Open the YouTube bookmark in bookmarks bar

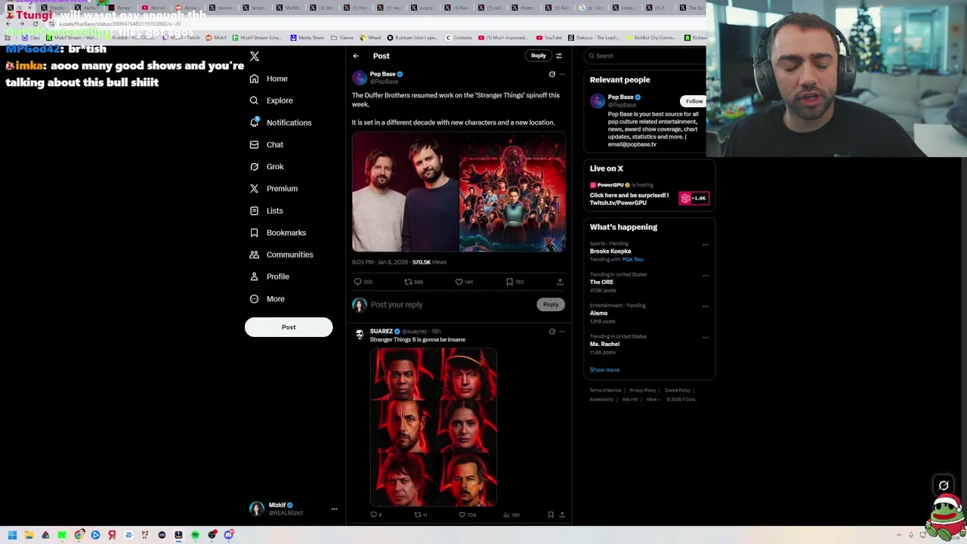[548, 38]
